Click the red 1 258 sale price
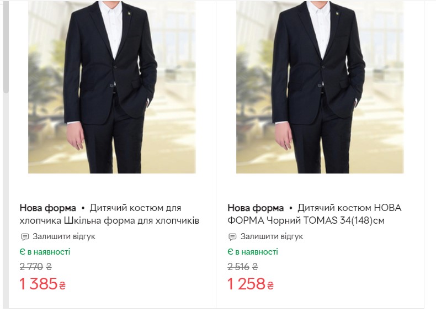The image size is (436, 322). coord(247,284)
